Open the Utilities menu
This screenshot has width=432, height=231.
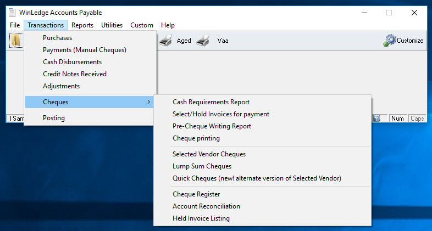pos(112,25)
